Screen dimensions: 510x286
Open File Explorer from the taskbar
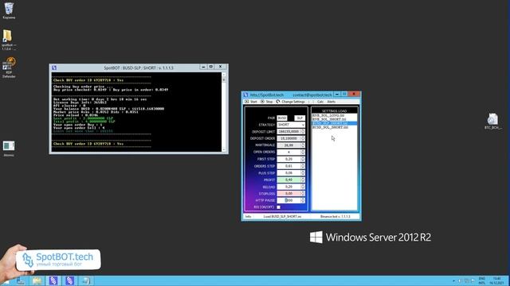(x=37, y=280)
